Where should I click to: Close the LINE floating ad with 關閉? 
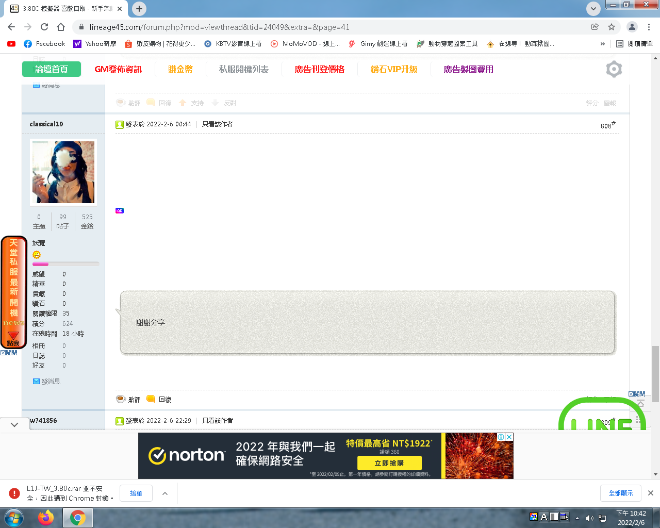[637, 394]
